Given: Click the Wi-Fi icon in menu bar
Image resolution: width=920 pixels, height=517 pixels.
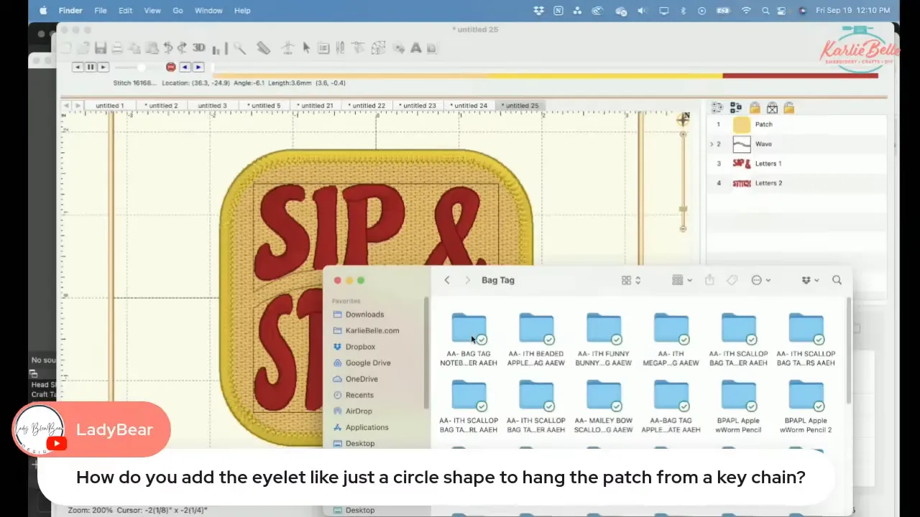Looking at the screenshot, I should 746,11.
